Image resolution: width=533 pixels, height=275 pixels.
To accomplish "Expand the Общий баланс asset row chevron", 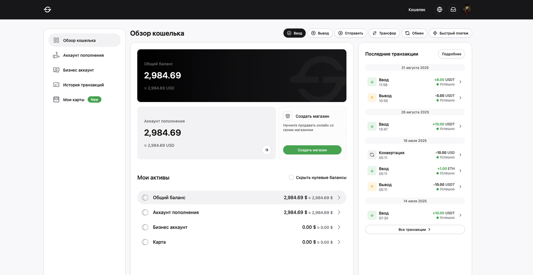I will tap(339, 198).
